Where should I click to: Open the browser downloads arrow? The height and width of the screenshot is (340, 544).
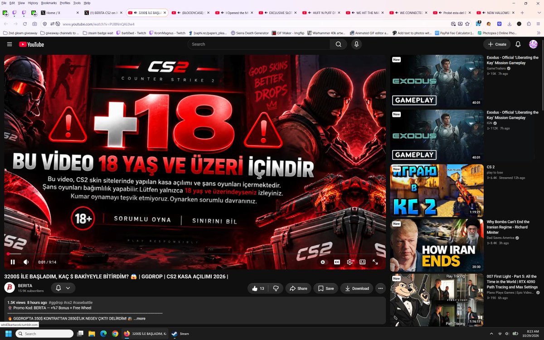point(509,24)
